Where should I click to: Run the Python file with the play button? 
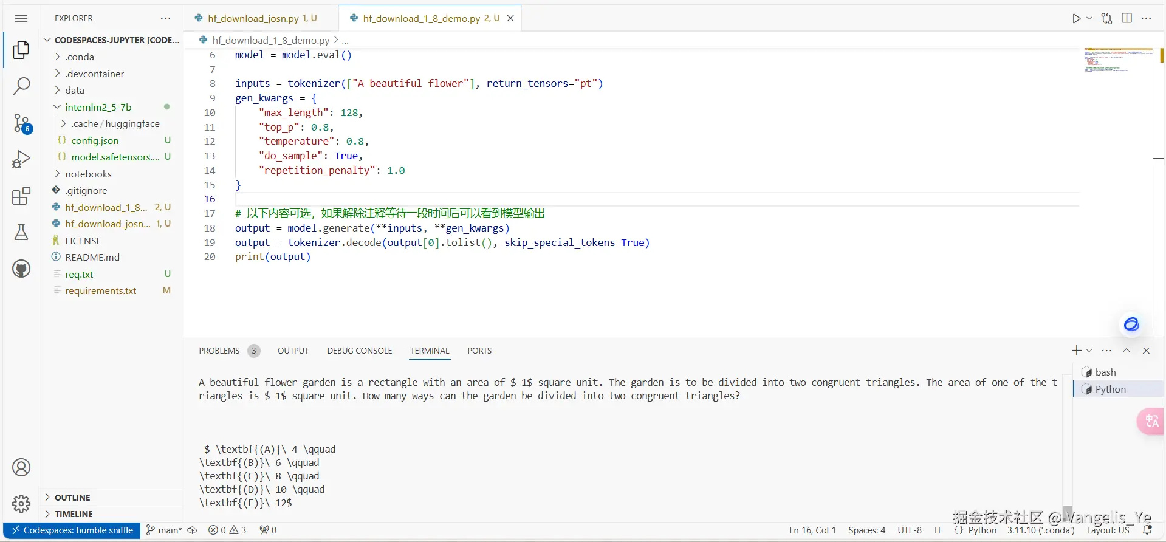pyautogui.click(x=1076, y=18)
